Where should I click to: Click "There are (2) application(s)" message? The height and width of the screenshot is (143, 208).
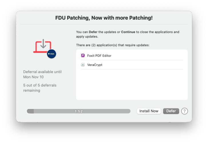point(113,45)
